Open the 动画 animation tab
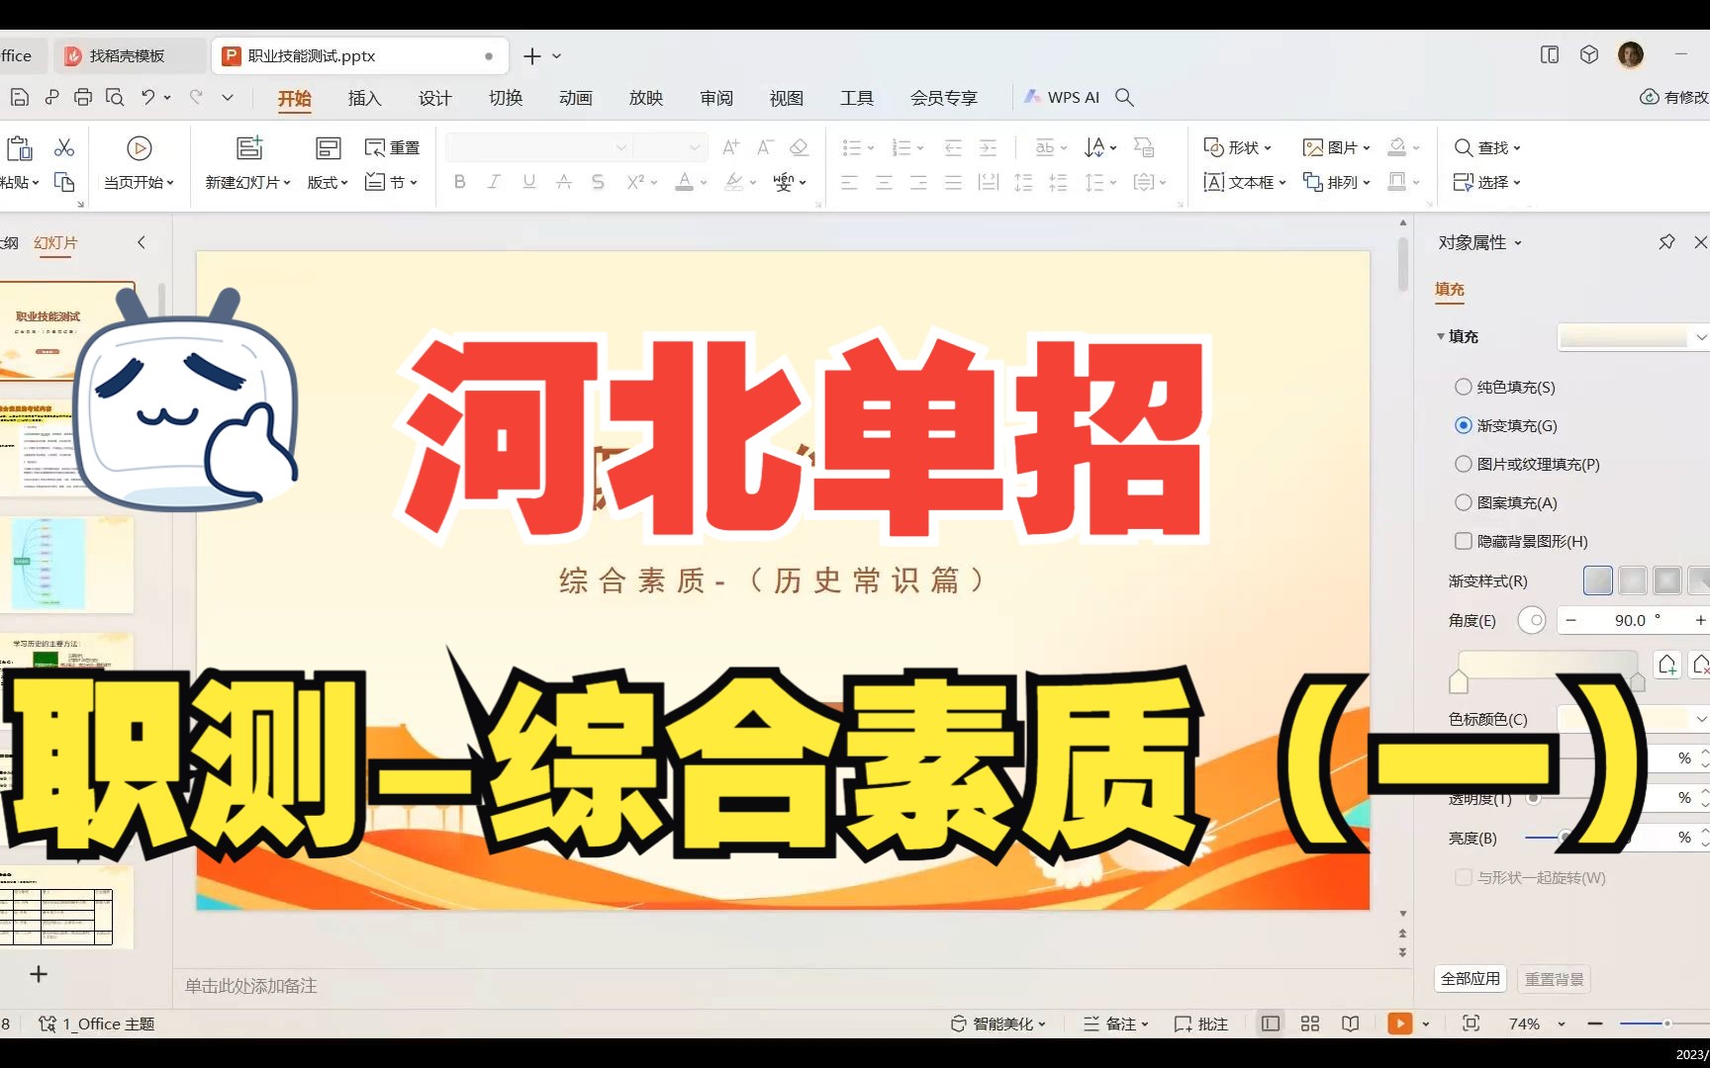Screen dimensions: 1710x1068 (x=575, y=98)
